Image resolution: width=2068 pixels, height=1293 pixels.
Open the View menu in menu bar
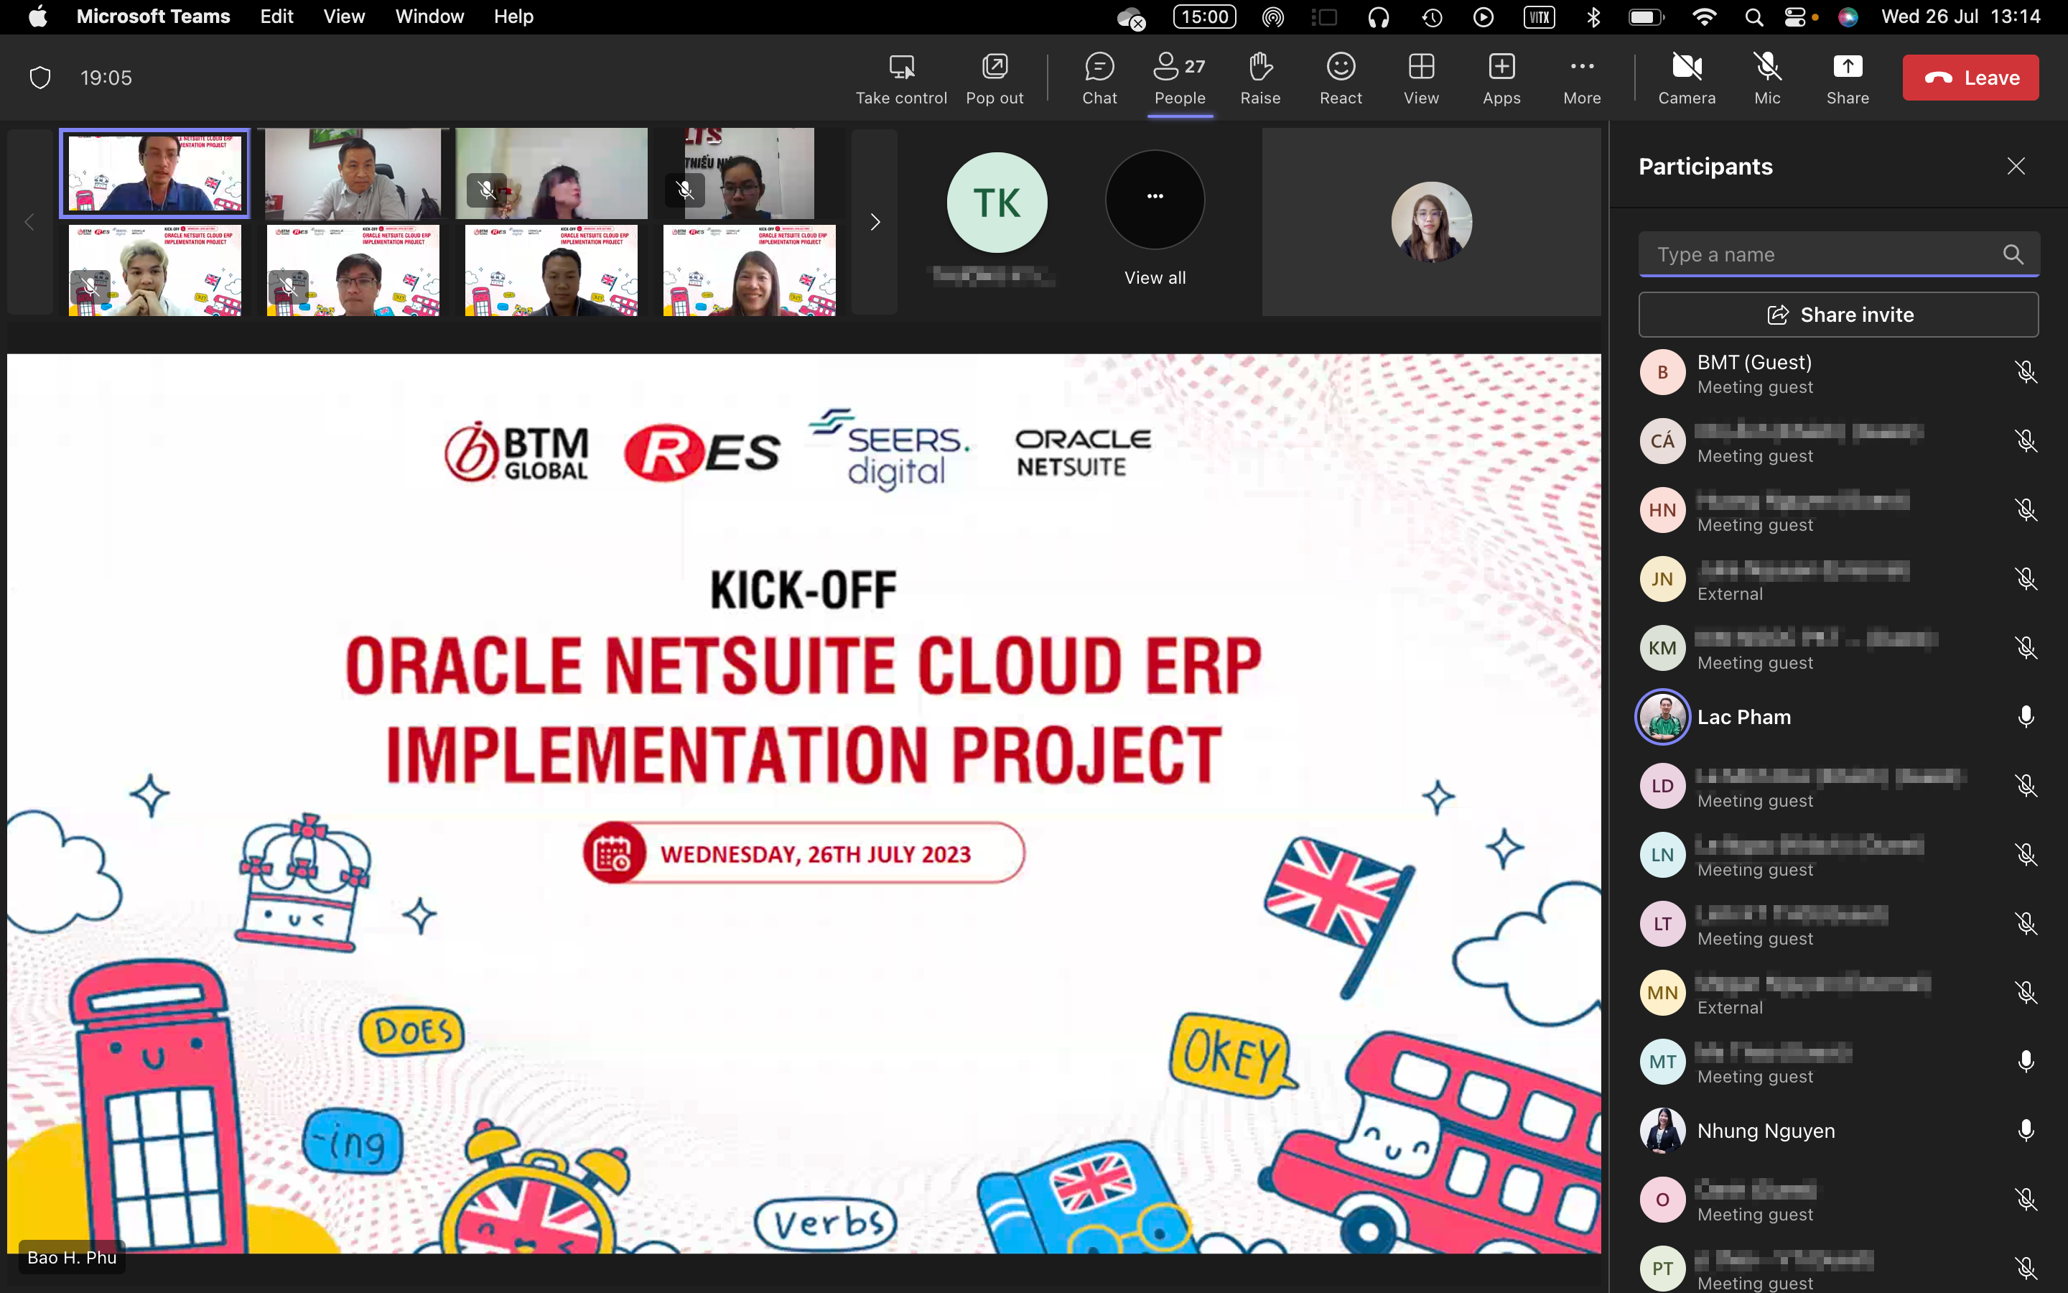tap(343, 17)
